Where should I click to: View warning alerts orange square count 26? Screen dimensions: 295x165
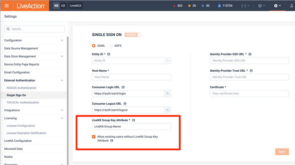pos(192,6)
